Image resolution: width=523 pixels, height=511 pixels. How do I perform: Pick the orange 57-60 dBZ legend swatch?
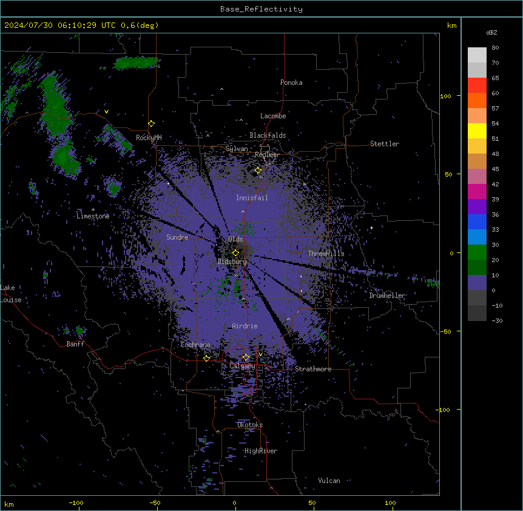coord(477,101)
